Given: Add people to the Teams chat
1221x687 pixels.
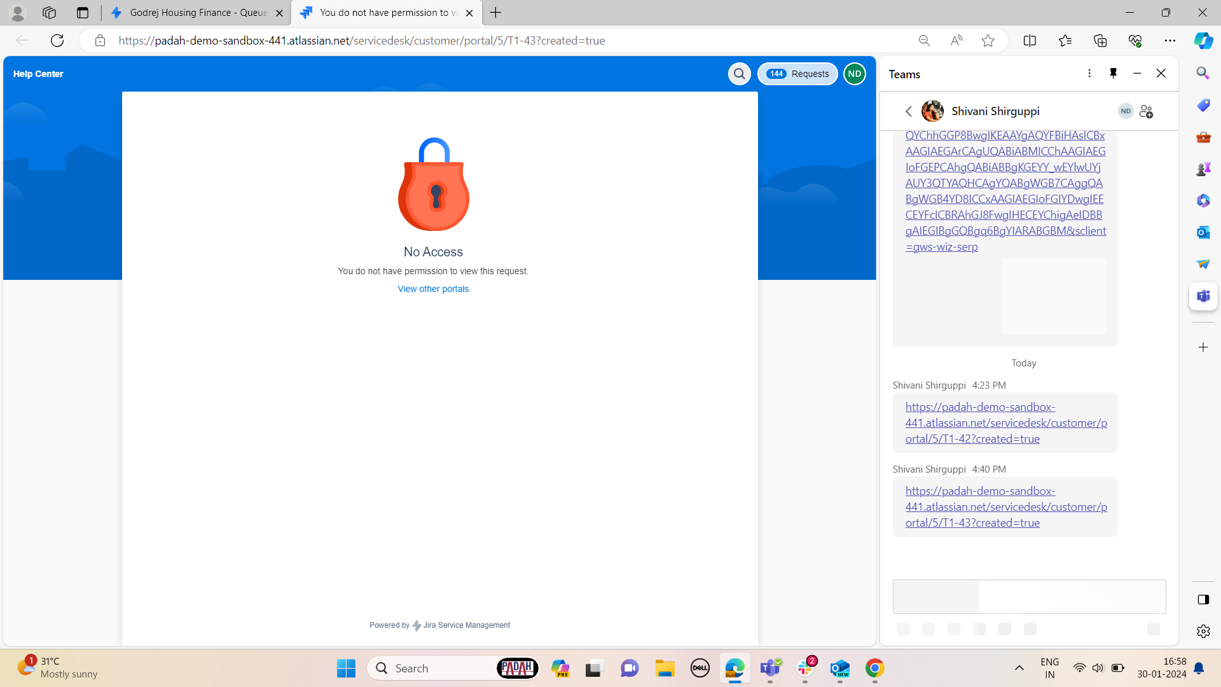Looking at the screenshot, I should pos(1146,111).
